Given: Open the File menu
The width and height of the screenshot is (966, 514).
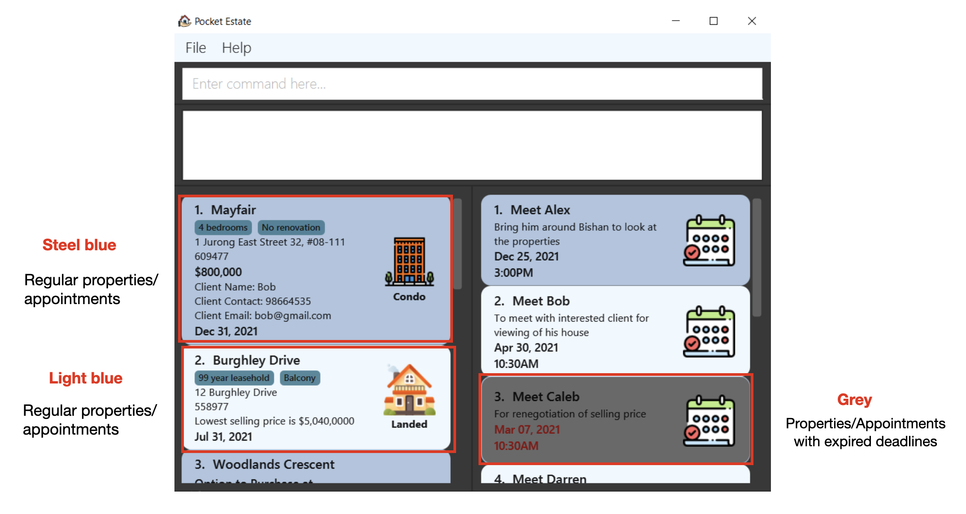Looking at the screenshot, I should pyautogui.click(x=196, y=48).
